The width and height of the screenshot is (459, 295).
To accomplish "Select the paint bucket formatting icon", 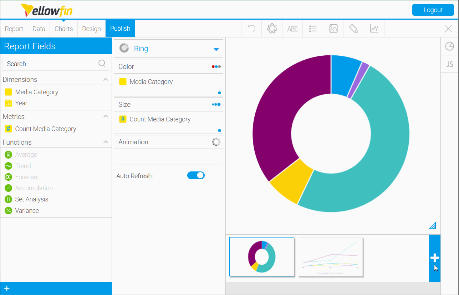I will (353, 29).
